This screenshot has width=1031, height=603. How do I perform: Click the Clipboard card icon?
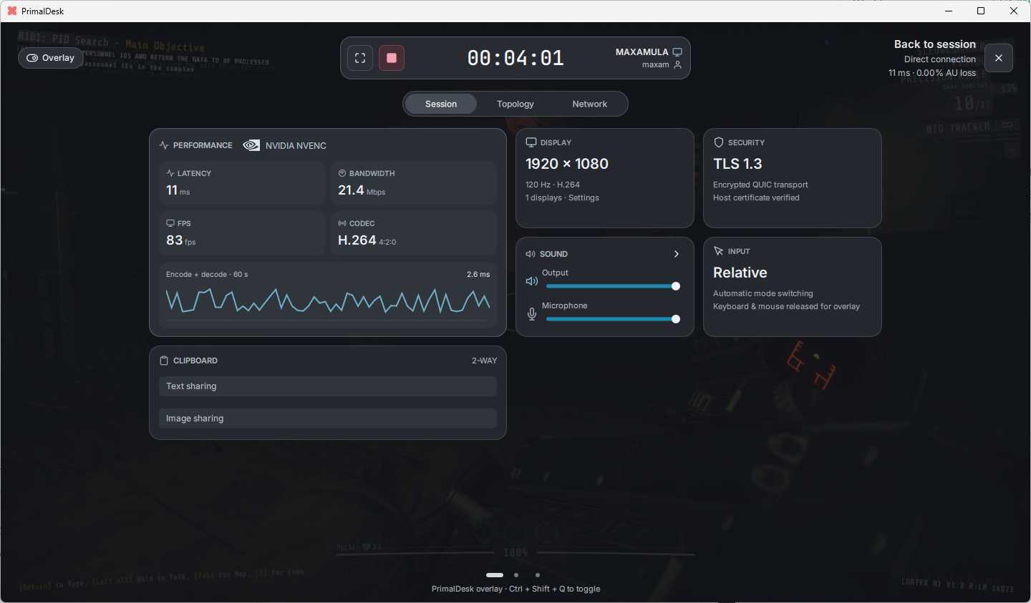click(x=164, y=361)
